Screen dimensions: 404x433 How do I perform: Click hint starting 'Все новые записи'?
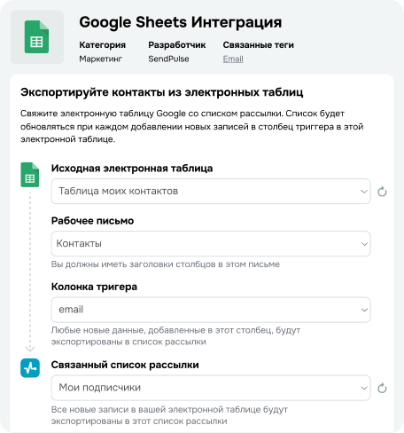pyautogui.click(x=169, y=415)
